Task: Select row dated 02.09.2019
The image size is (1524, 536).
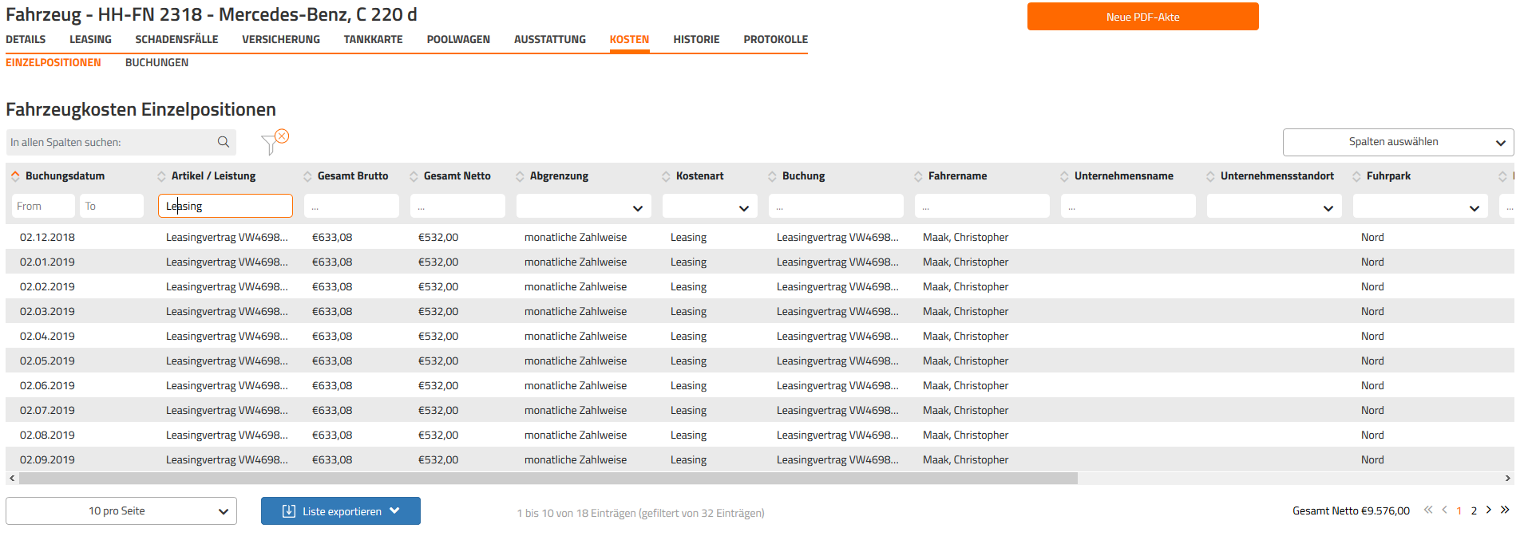Action: 760,459
